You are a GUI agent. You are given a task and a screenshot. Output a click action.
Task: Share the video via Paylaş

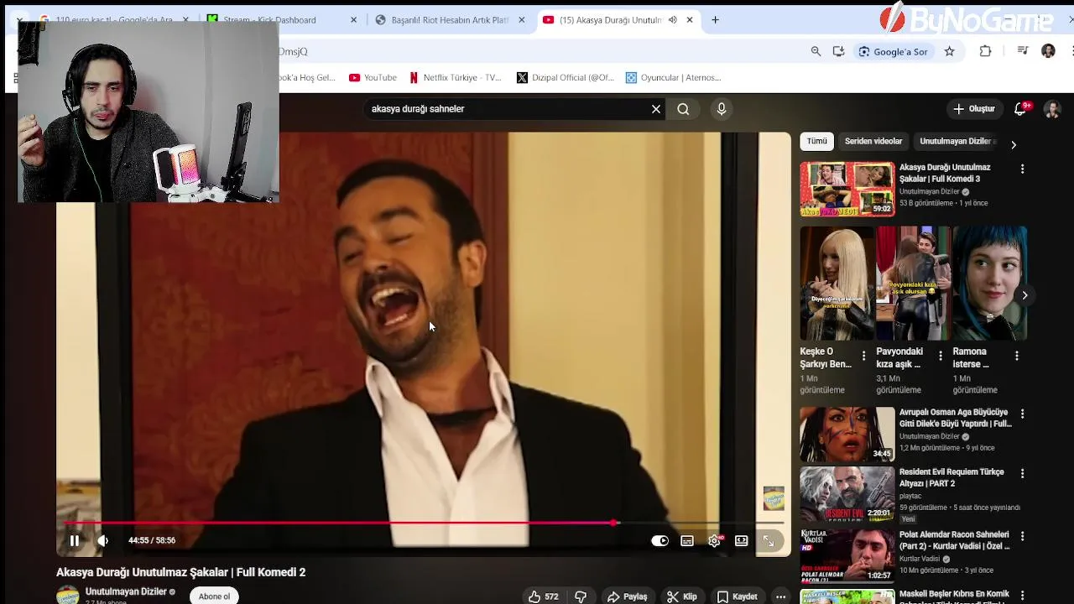coord(627,596)
